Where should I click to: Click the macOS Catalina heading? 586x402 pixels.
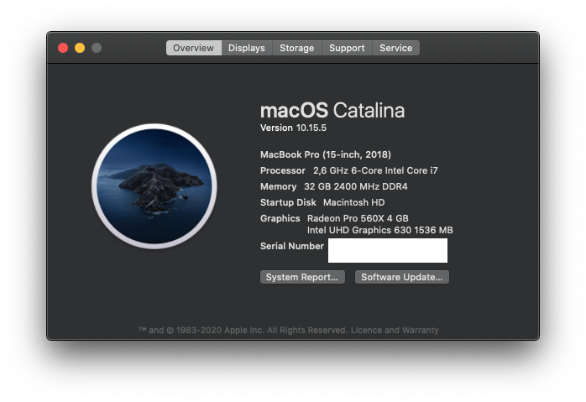(x=332, y=111)
